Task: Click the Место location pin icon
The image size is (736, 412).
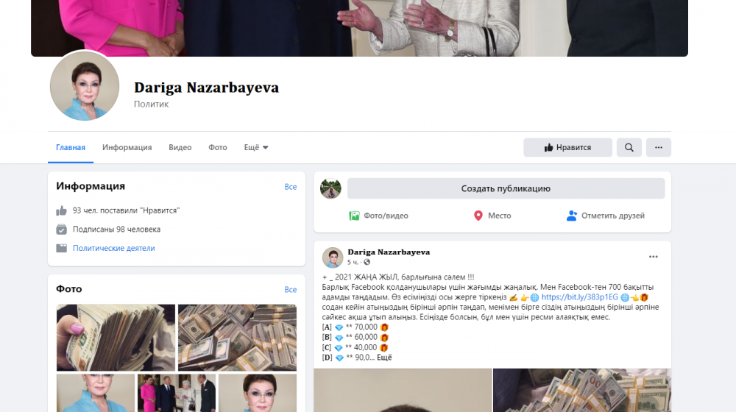Action: [x=478, y=216]
